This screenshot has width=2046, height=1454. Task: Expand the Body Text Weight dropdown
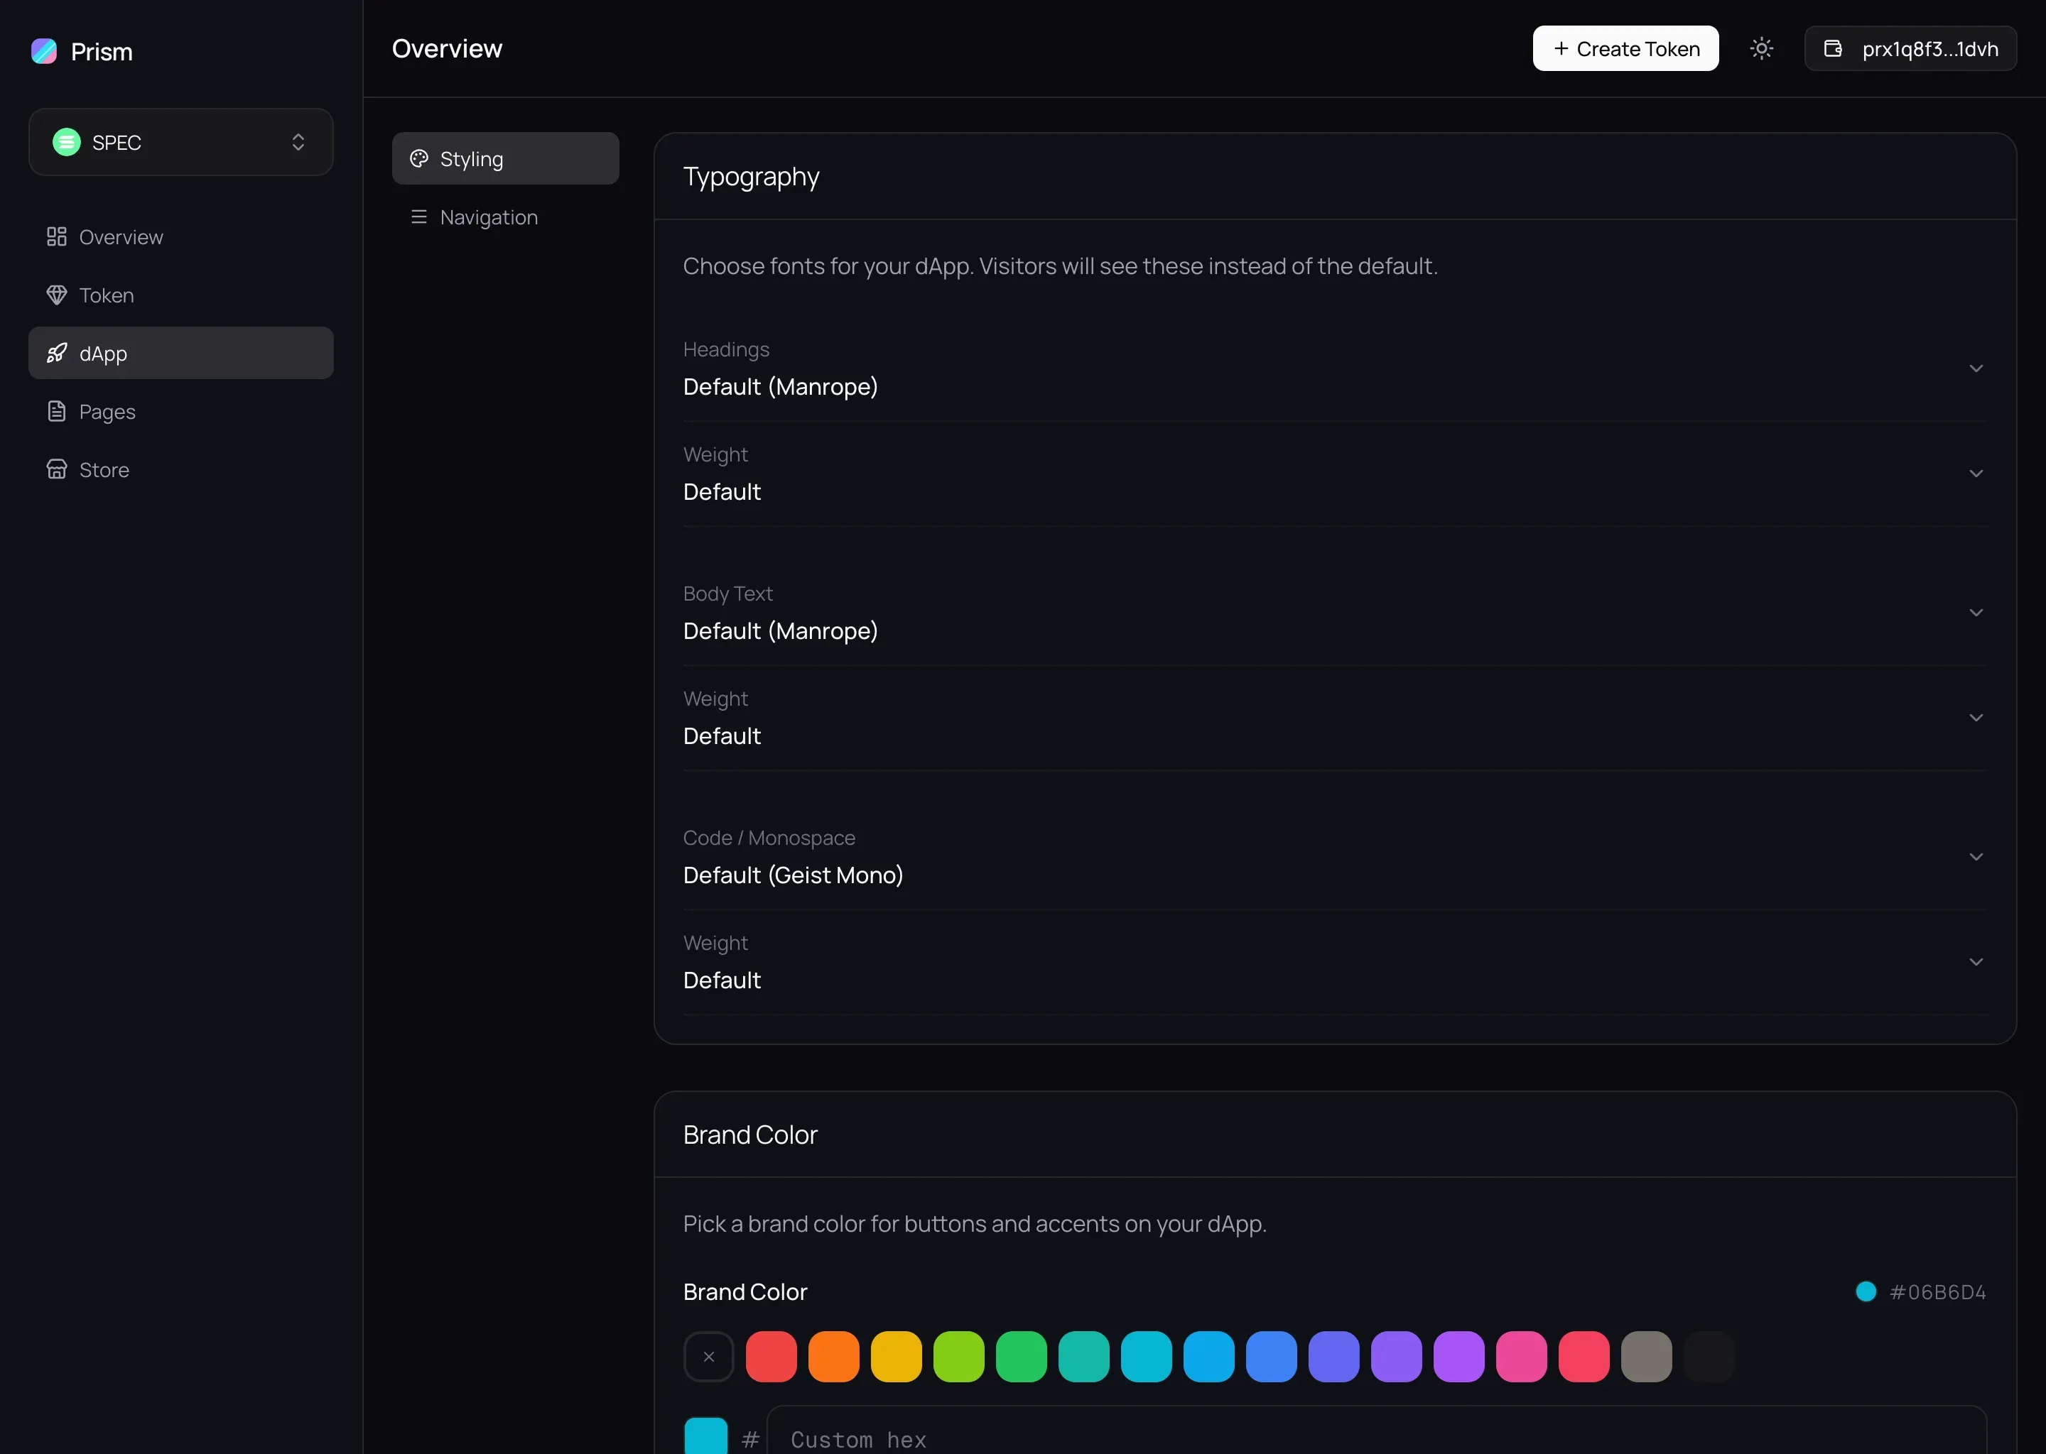pyautogui.click(x=1335, y=718)
